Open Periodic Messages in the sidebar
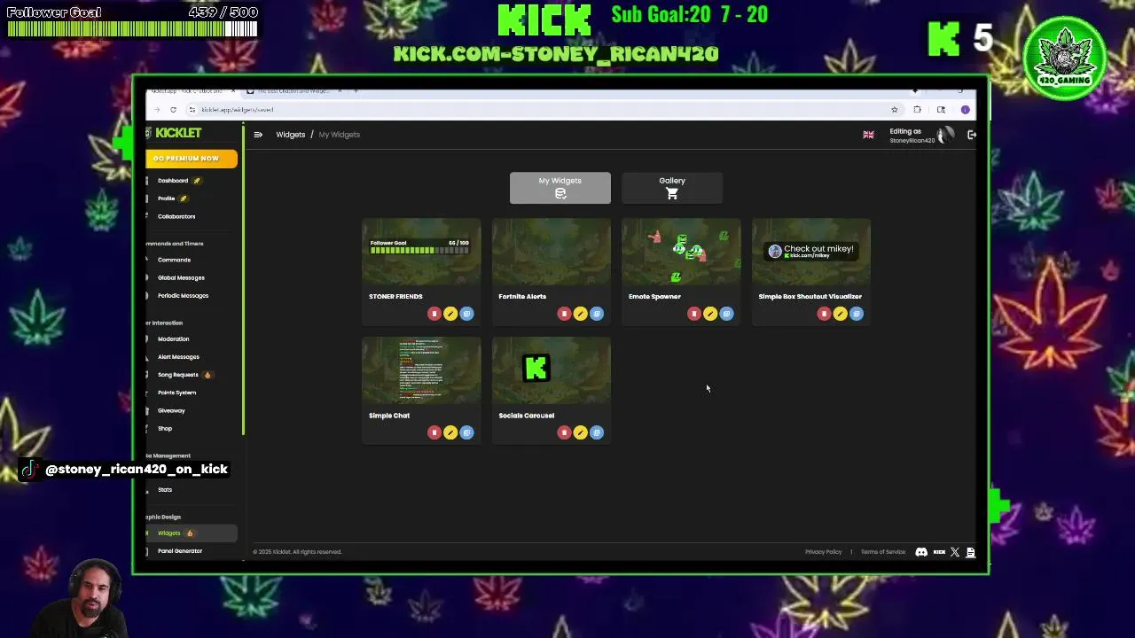Image resolution: width=1135 pixels, height=638 pixels. click(183, 295)
